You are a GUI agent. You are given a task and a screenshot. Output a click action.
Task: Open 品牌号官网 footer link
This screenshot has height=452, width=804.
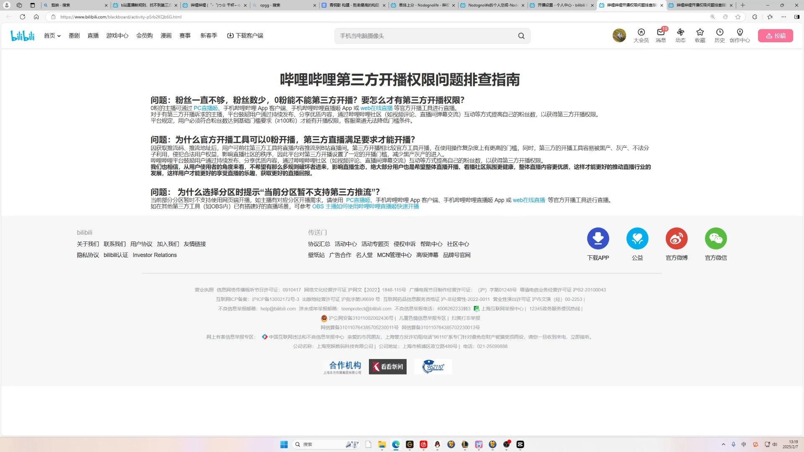457,255
